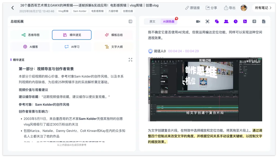Open 所有笔记 all notes
The height and width of the screenshot is (158, 278).
tap(263, 8)
